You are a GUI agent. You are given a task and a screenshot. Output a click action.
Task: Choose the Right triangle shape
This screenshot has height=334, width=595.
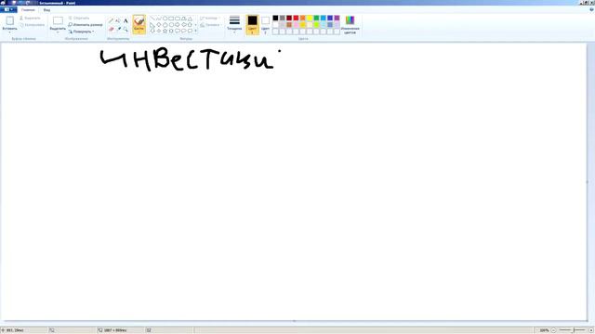[x=152, y=25]
